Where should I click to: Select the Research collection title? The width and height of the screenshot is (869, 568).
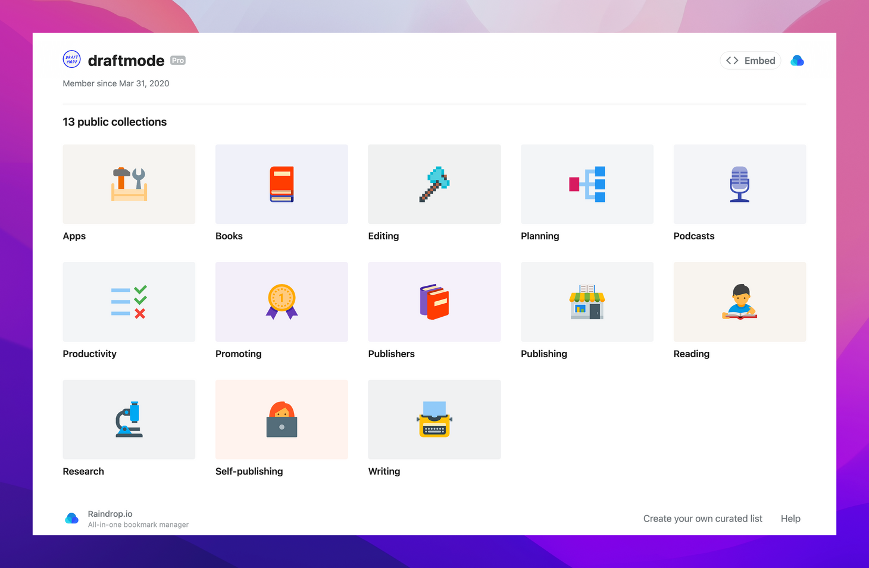coord(83,471)
